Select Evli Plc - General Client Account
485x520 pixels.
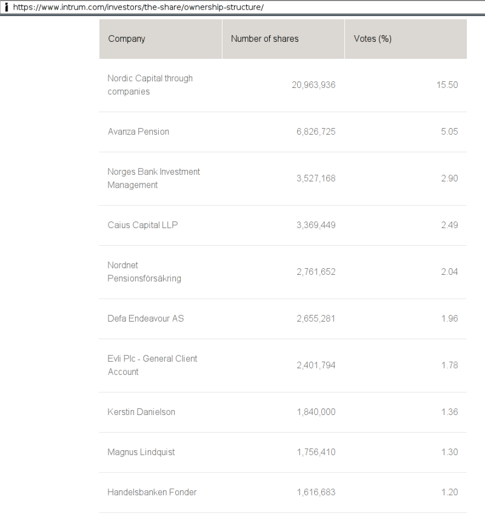[x=152, y=365]
